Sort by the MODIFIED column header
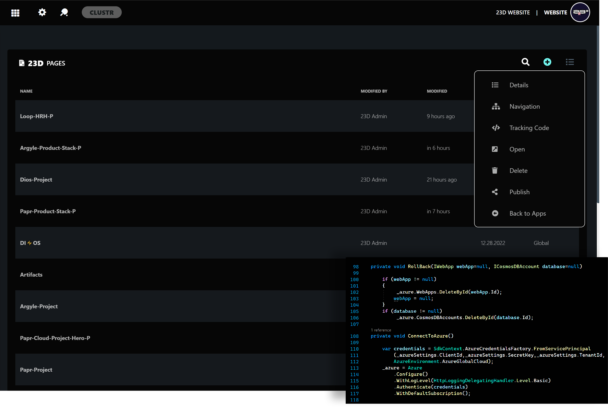Screen dimensions: 608x407 click(437, 91)
